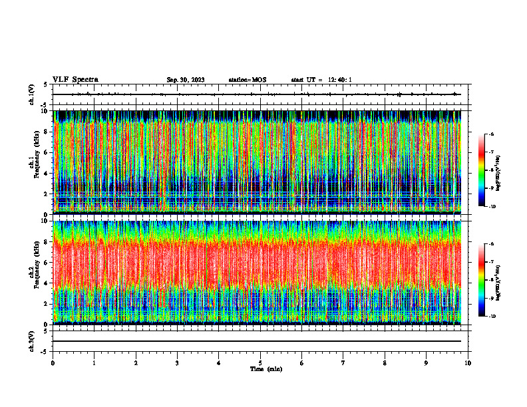Click time axis tick label "0"
Image resolution: width=527 pixels, height=407 pixels.
53,363
